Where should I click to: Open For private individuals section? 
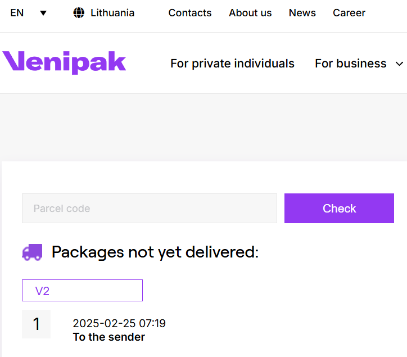(x=232, y=64)
